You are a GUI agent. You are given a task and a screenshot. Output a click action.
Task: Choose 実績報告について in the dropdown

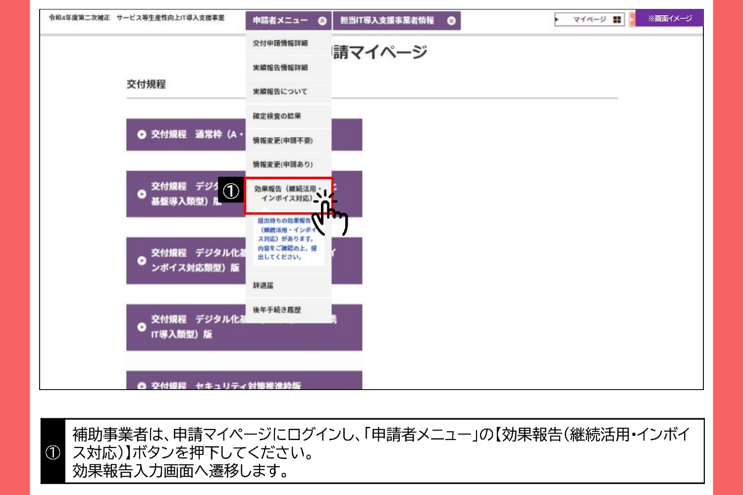tap(280, 92)
